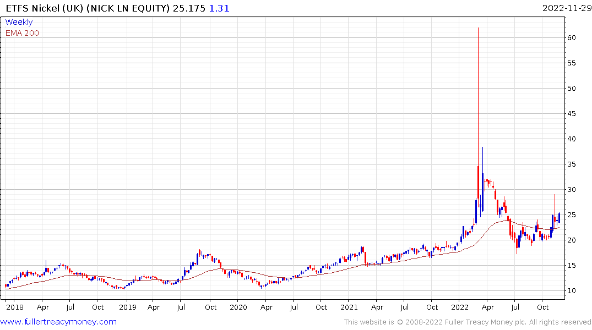The image size is (592, 330).
Task: Click the last price value 25.175
Action: click(189, 8)
